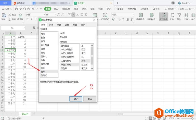This screenshot has height=120, width=196.
Task: Click the Copy icon
Action: [x=10, y=19]
